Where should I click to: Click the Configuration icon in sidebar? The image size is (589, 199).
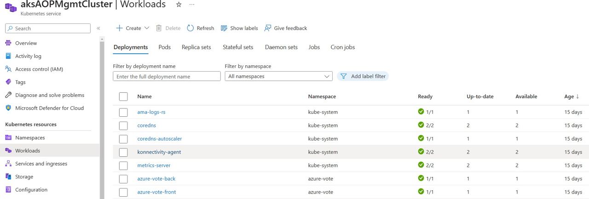(8, 189)
